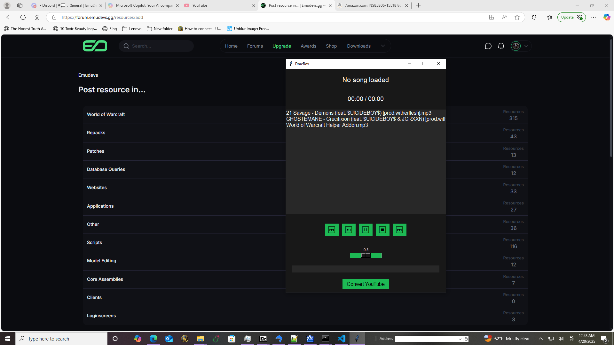This screenshot has width=614, height=345.
Task: Open Windows Start menu
Action: point(8,339)
